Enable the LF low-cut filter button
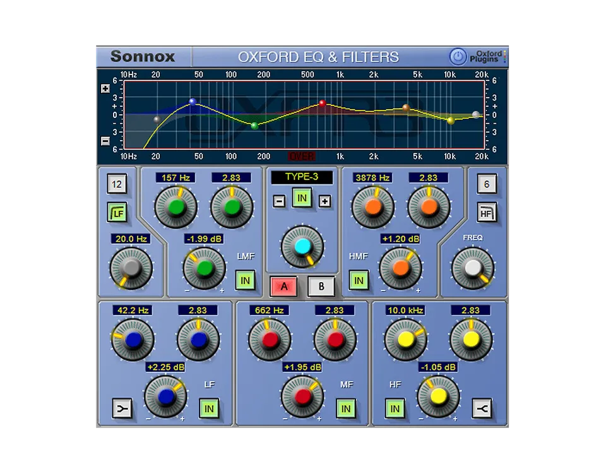The height and width of the screenshot is (476, 606). (117, 213)
